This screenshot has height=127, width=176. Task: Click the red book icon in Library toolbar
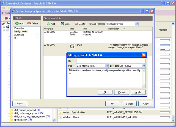point(6,18)
